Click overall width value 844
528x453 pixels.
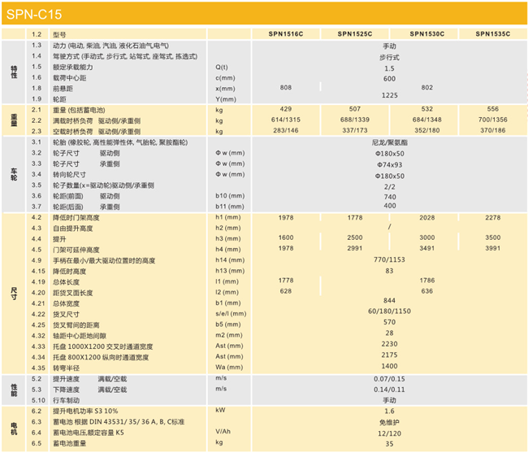[x=389, y=302]
